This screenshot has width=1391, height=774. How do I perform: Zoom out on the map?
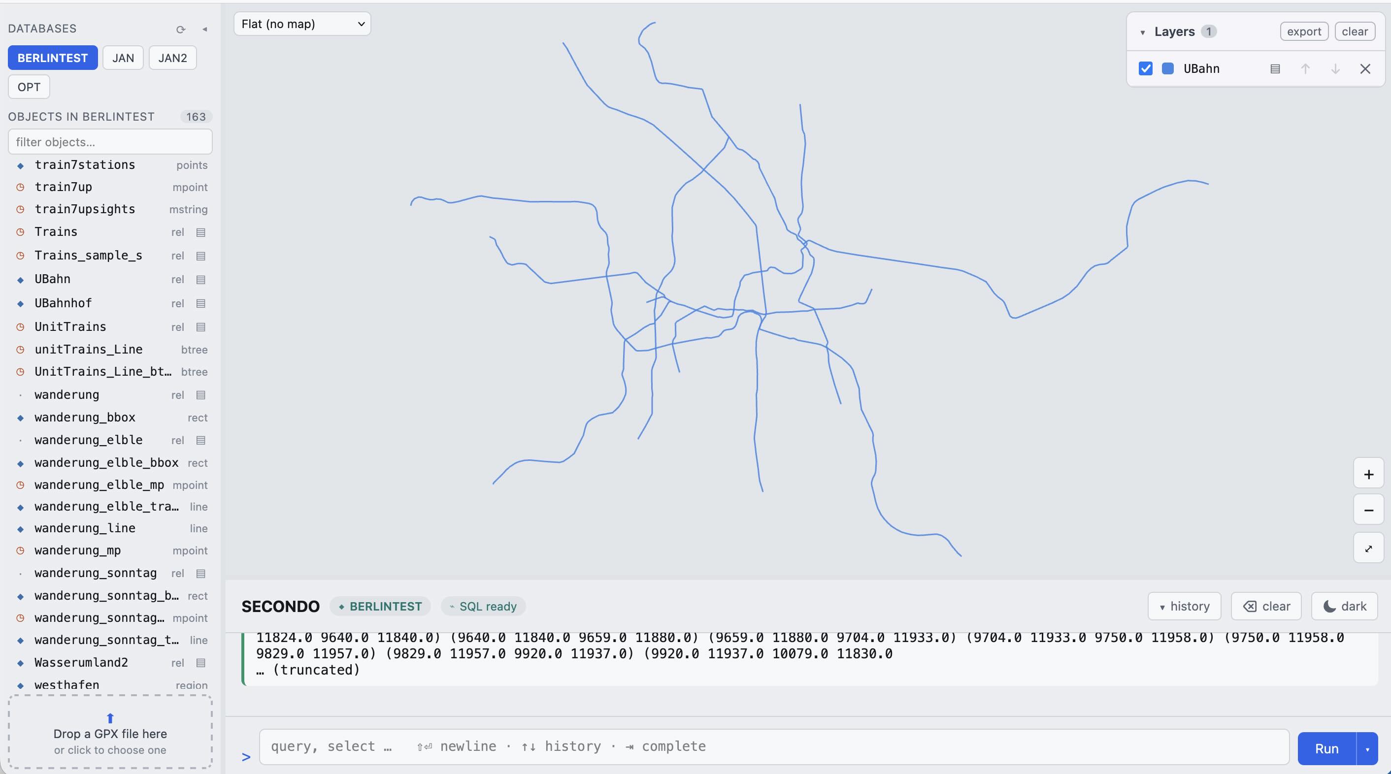click(1368, 510)
